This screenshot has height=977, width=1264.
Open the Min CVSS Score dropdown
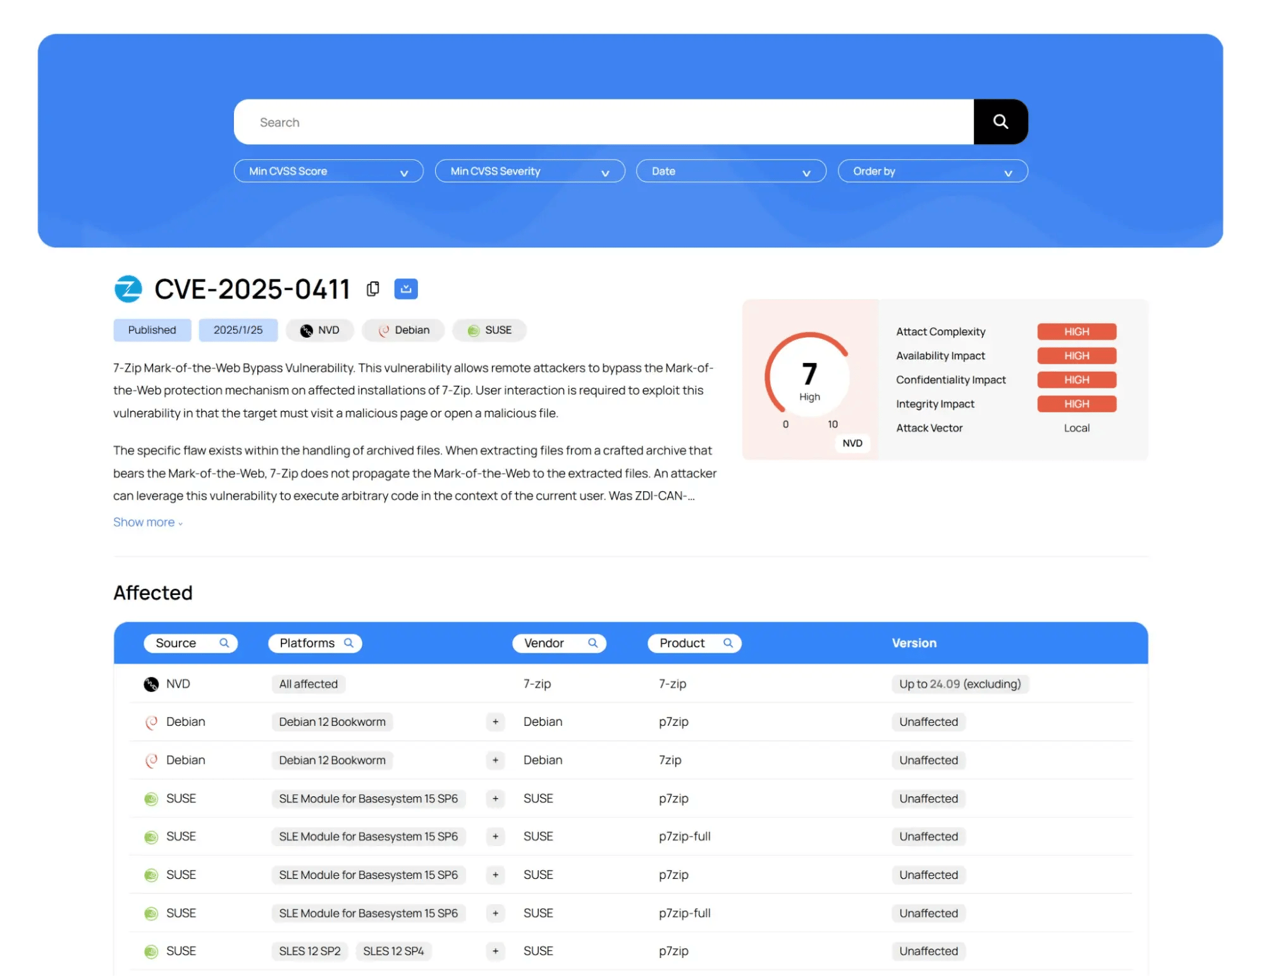(328, 171)
